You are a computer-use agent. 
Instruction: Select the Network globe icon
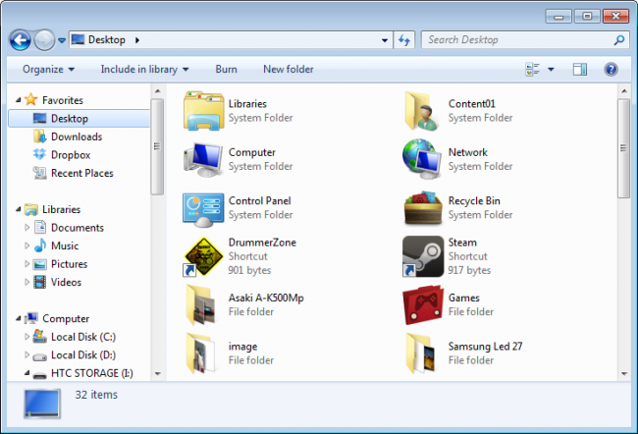pyautogui.click(x=422, y=159)
